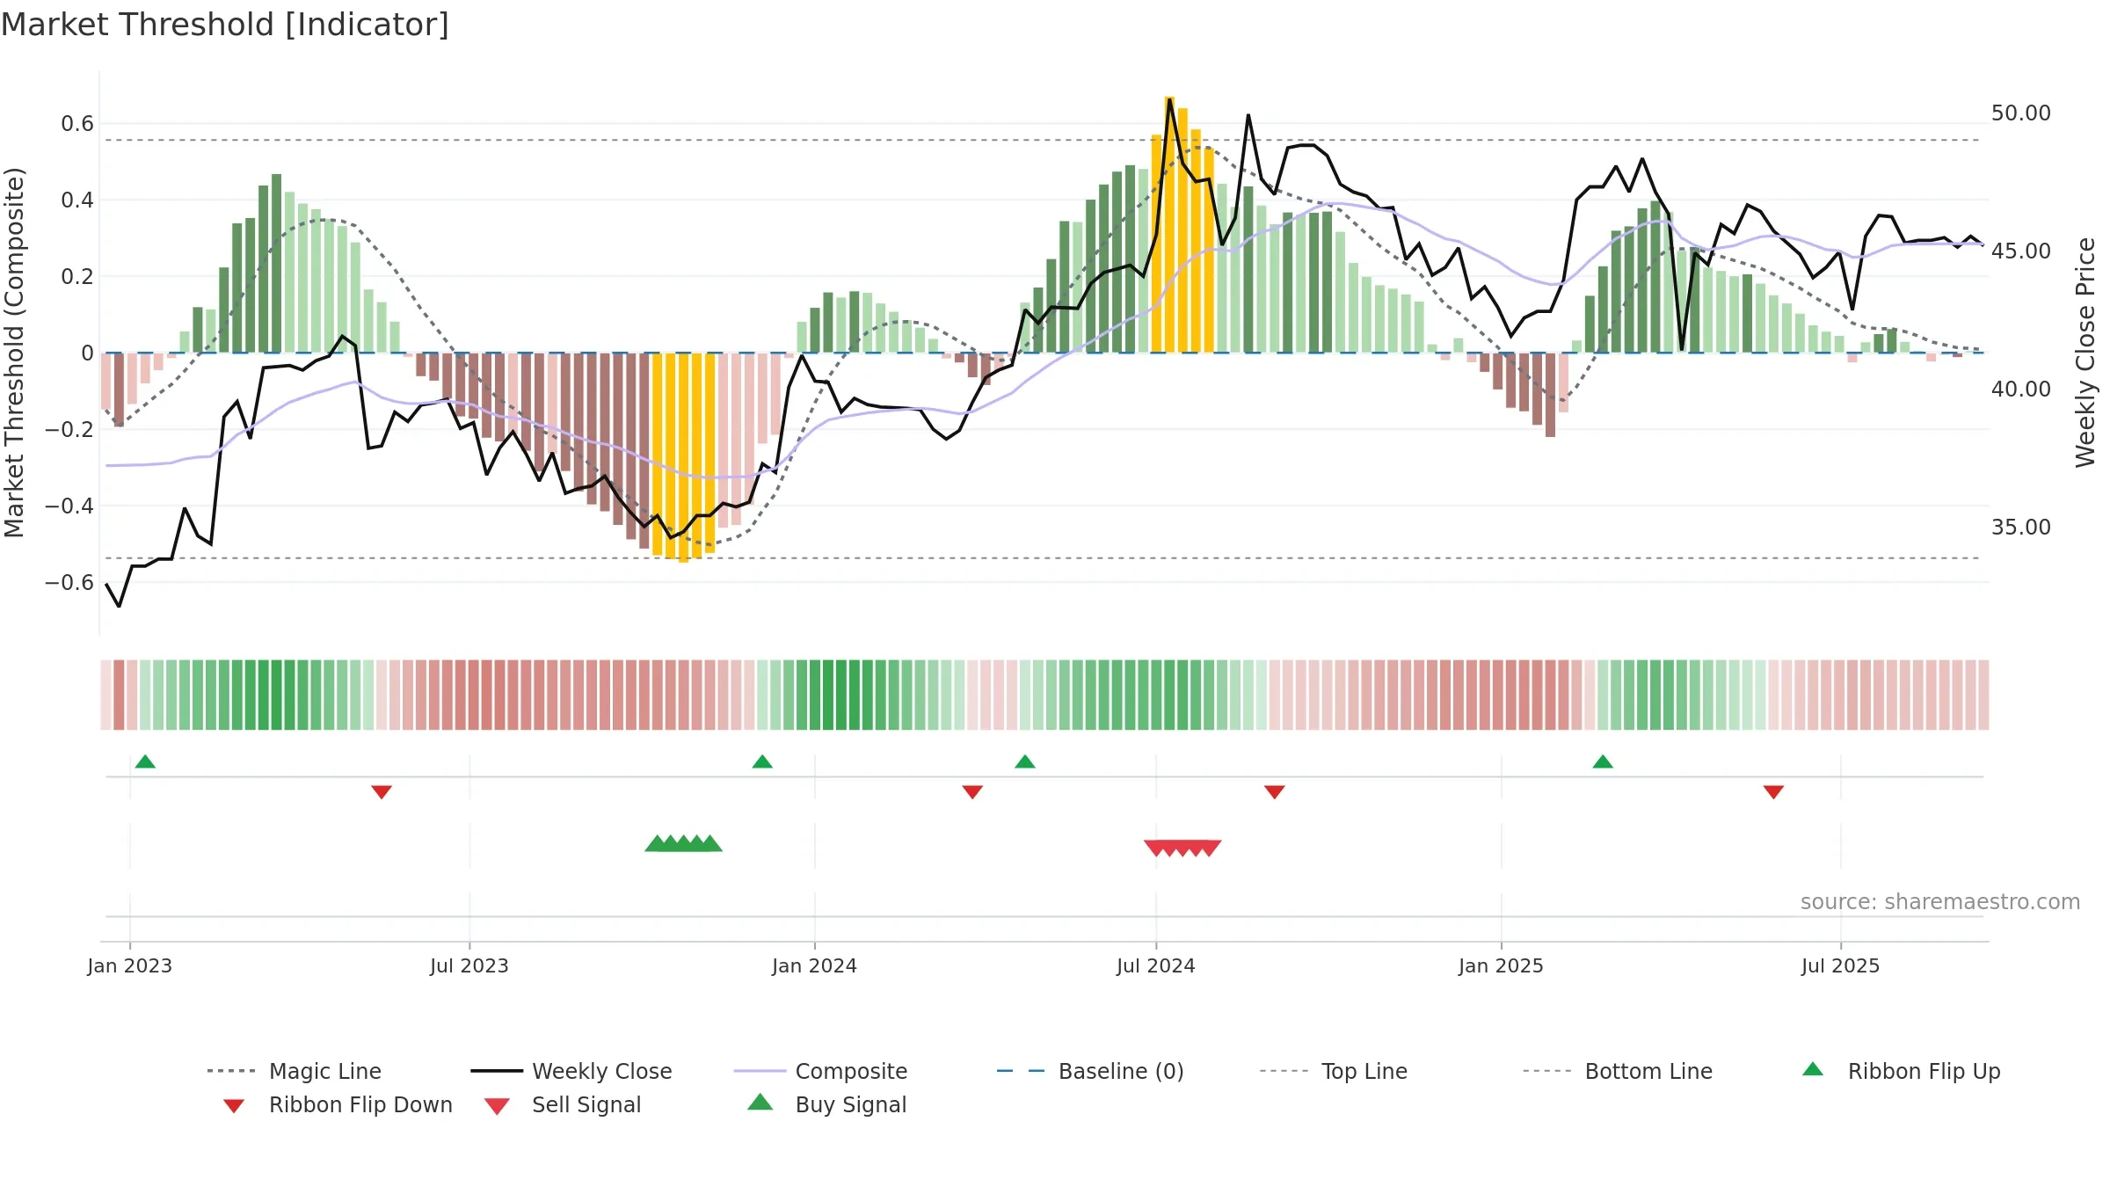Click the Market Threshold (Composite) axis title

[14, 353]
